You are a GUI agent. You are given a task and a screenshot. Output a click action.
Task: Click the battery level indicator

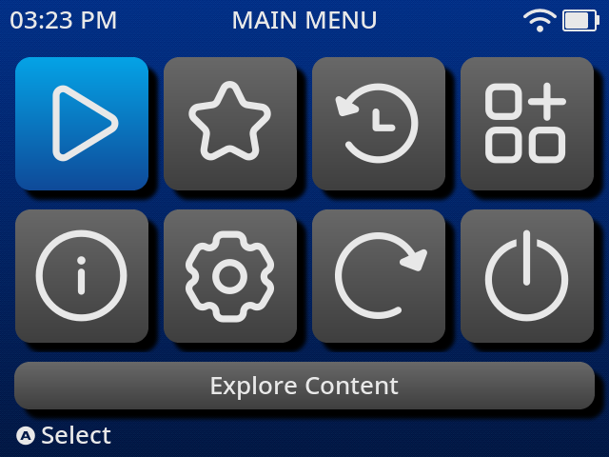580,21
